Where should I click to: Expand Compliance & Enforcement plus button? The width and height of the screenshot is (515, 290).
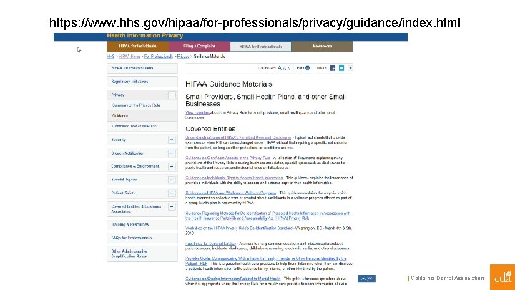coord(172,166)
